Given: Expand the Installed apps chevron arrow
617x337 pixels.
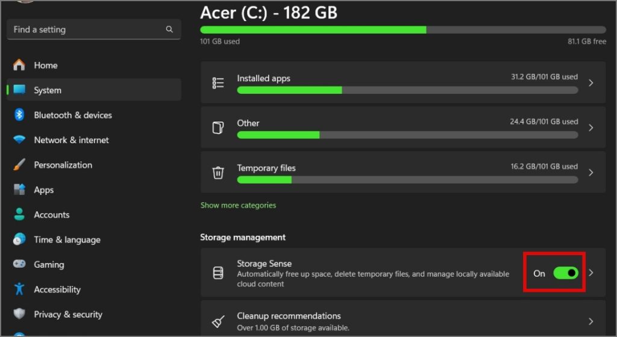Looking at the screenshot, I should [590, 83].
